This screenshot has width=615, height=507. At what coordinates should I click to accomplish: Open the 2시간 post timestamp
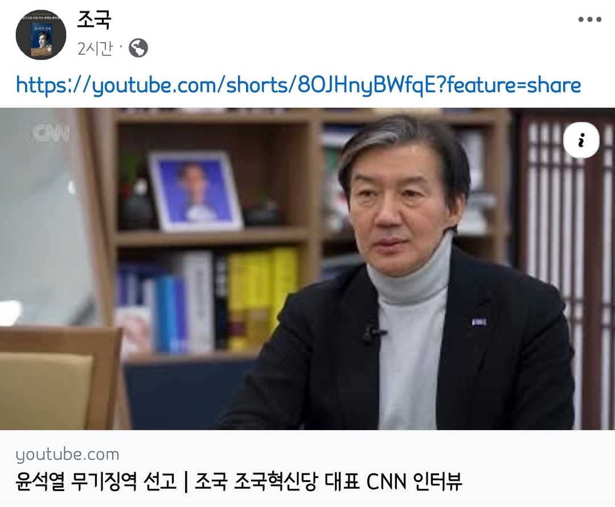[x=95, y=48]
